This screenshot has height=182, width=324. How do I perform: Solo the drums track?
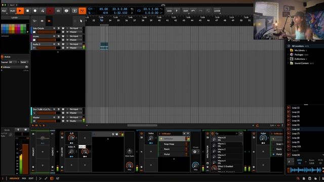coord(59,36)
